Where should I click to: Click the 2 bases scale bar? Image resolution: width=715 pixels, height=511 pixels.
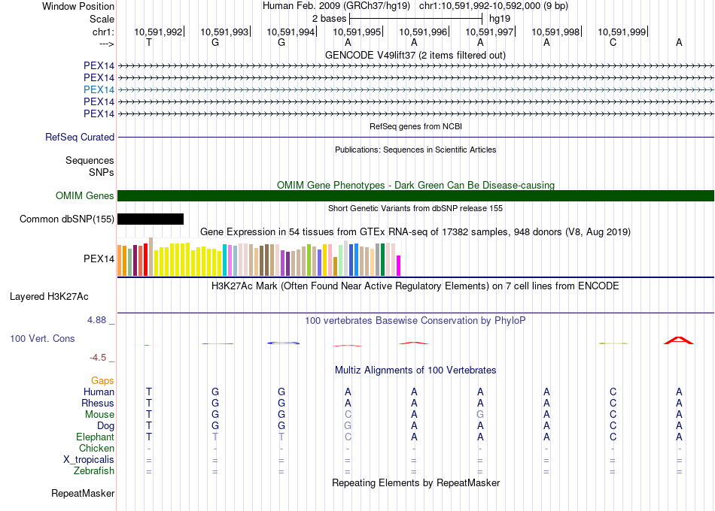tap(415, 17)
